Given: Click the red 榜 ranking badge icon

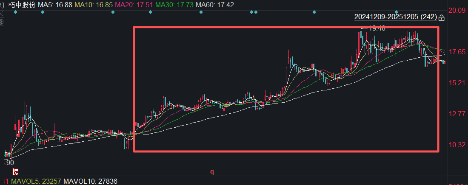Looking at the screenshot, I should point(15,172).
